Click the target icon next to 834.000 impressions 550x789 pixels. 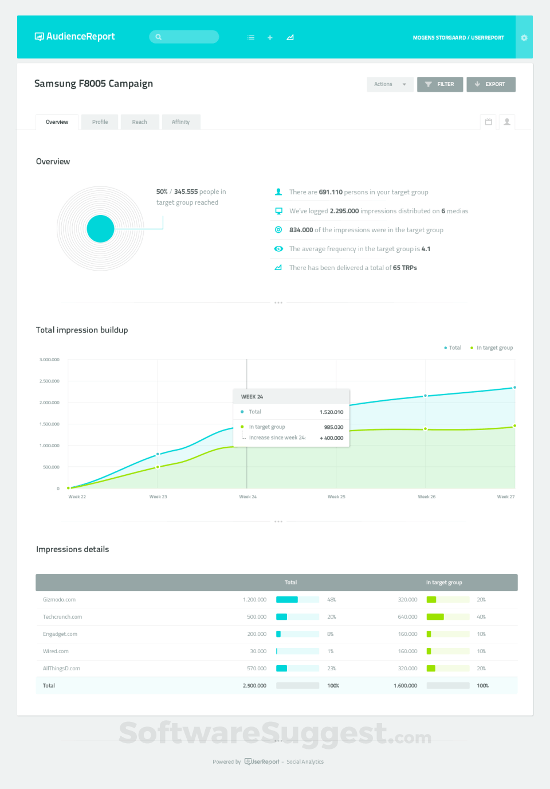[278, 229]
